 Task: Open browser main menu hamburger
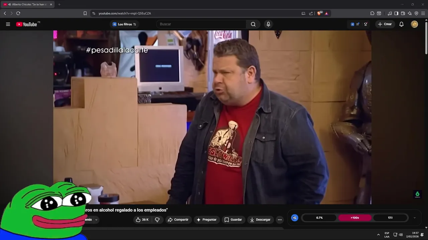point(423,13)
